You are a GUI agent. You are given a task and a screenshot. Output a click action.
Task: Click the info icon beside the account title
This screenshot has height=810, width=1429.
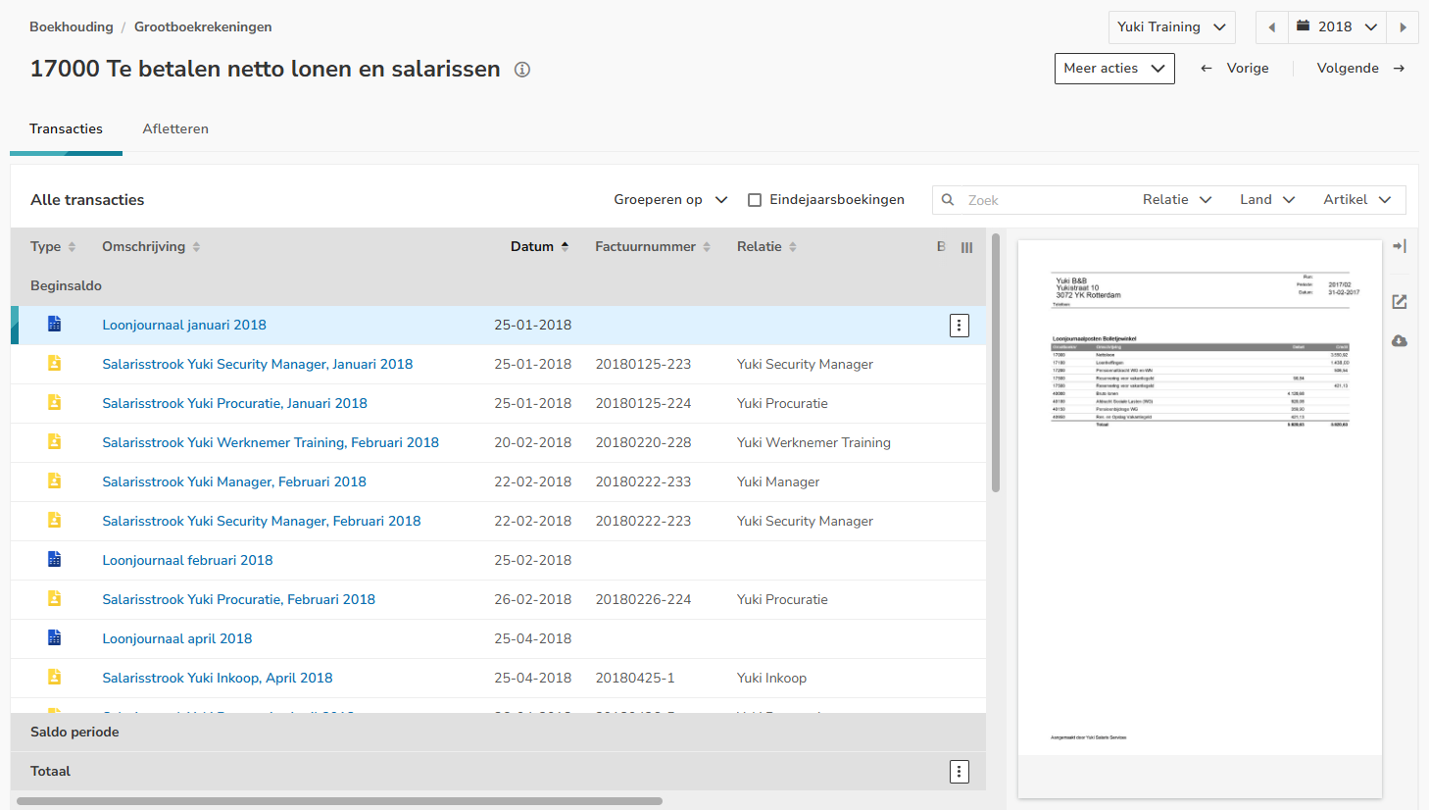[522, 70]
